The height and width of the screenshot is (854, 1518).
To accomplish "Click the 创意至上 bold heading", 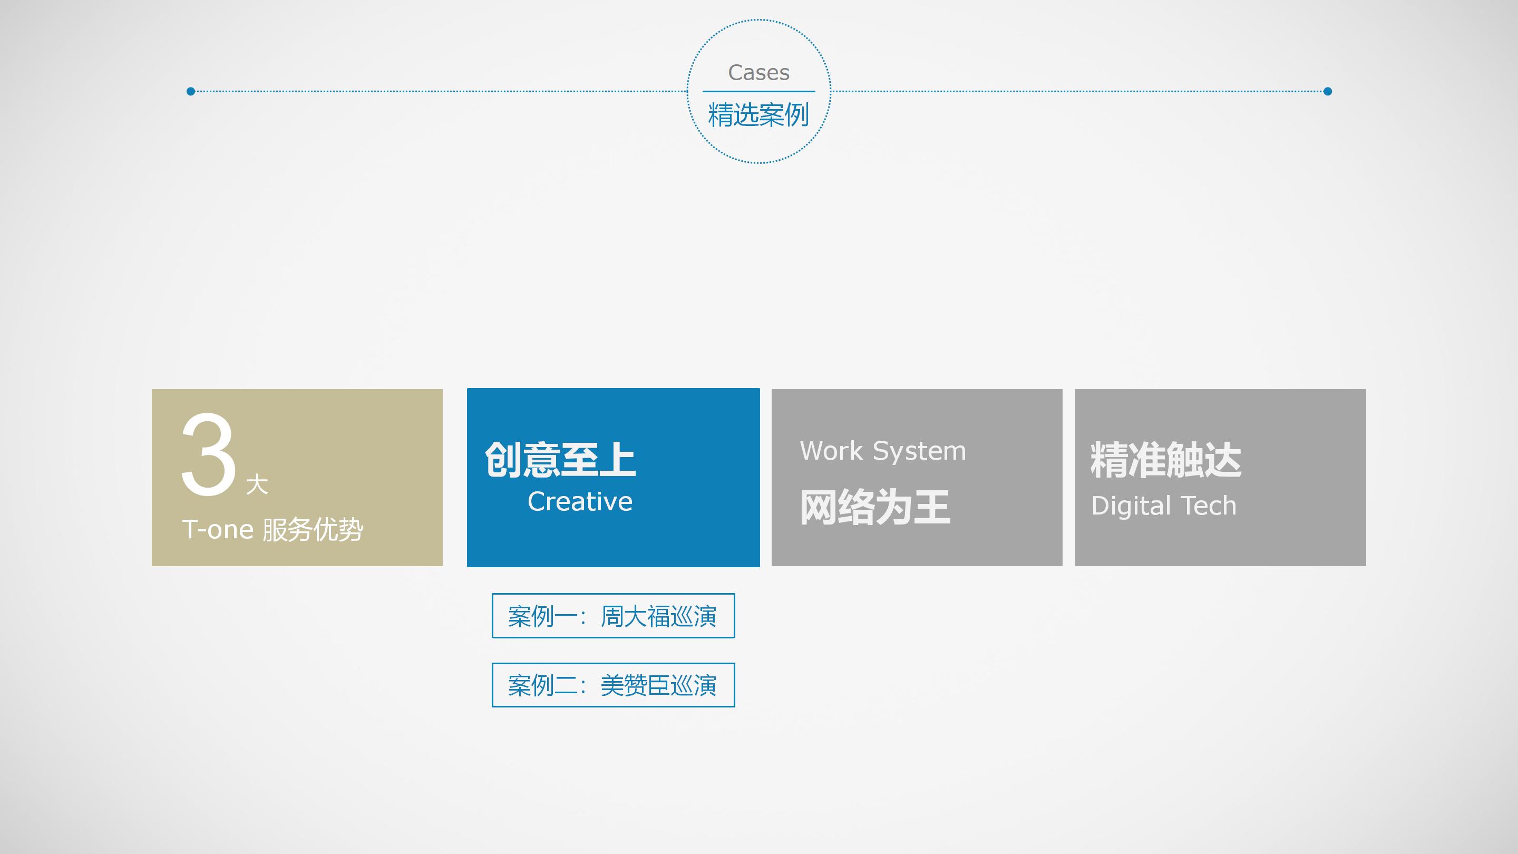I will (x=560, y=460).
